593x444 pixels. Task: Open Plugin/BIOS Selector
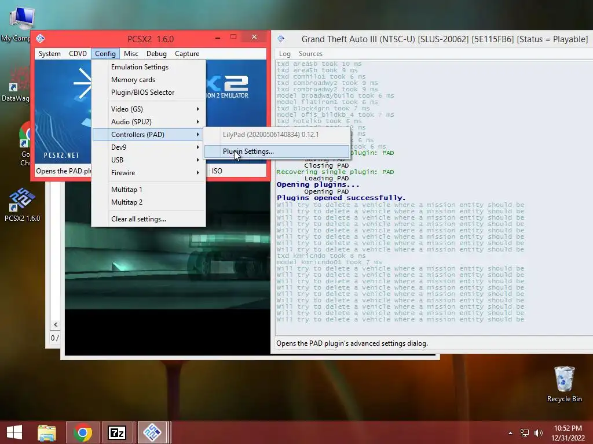(149, 92)
